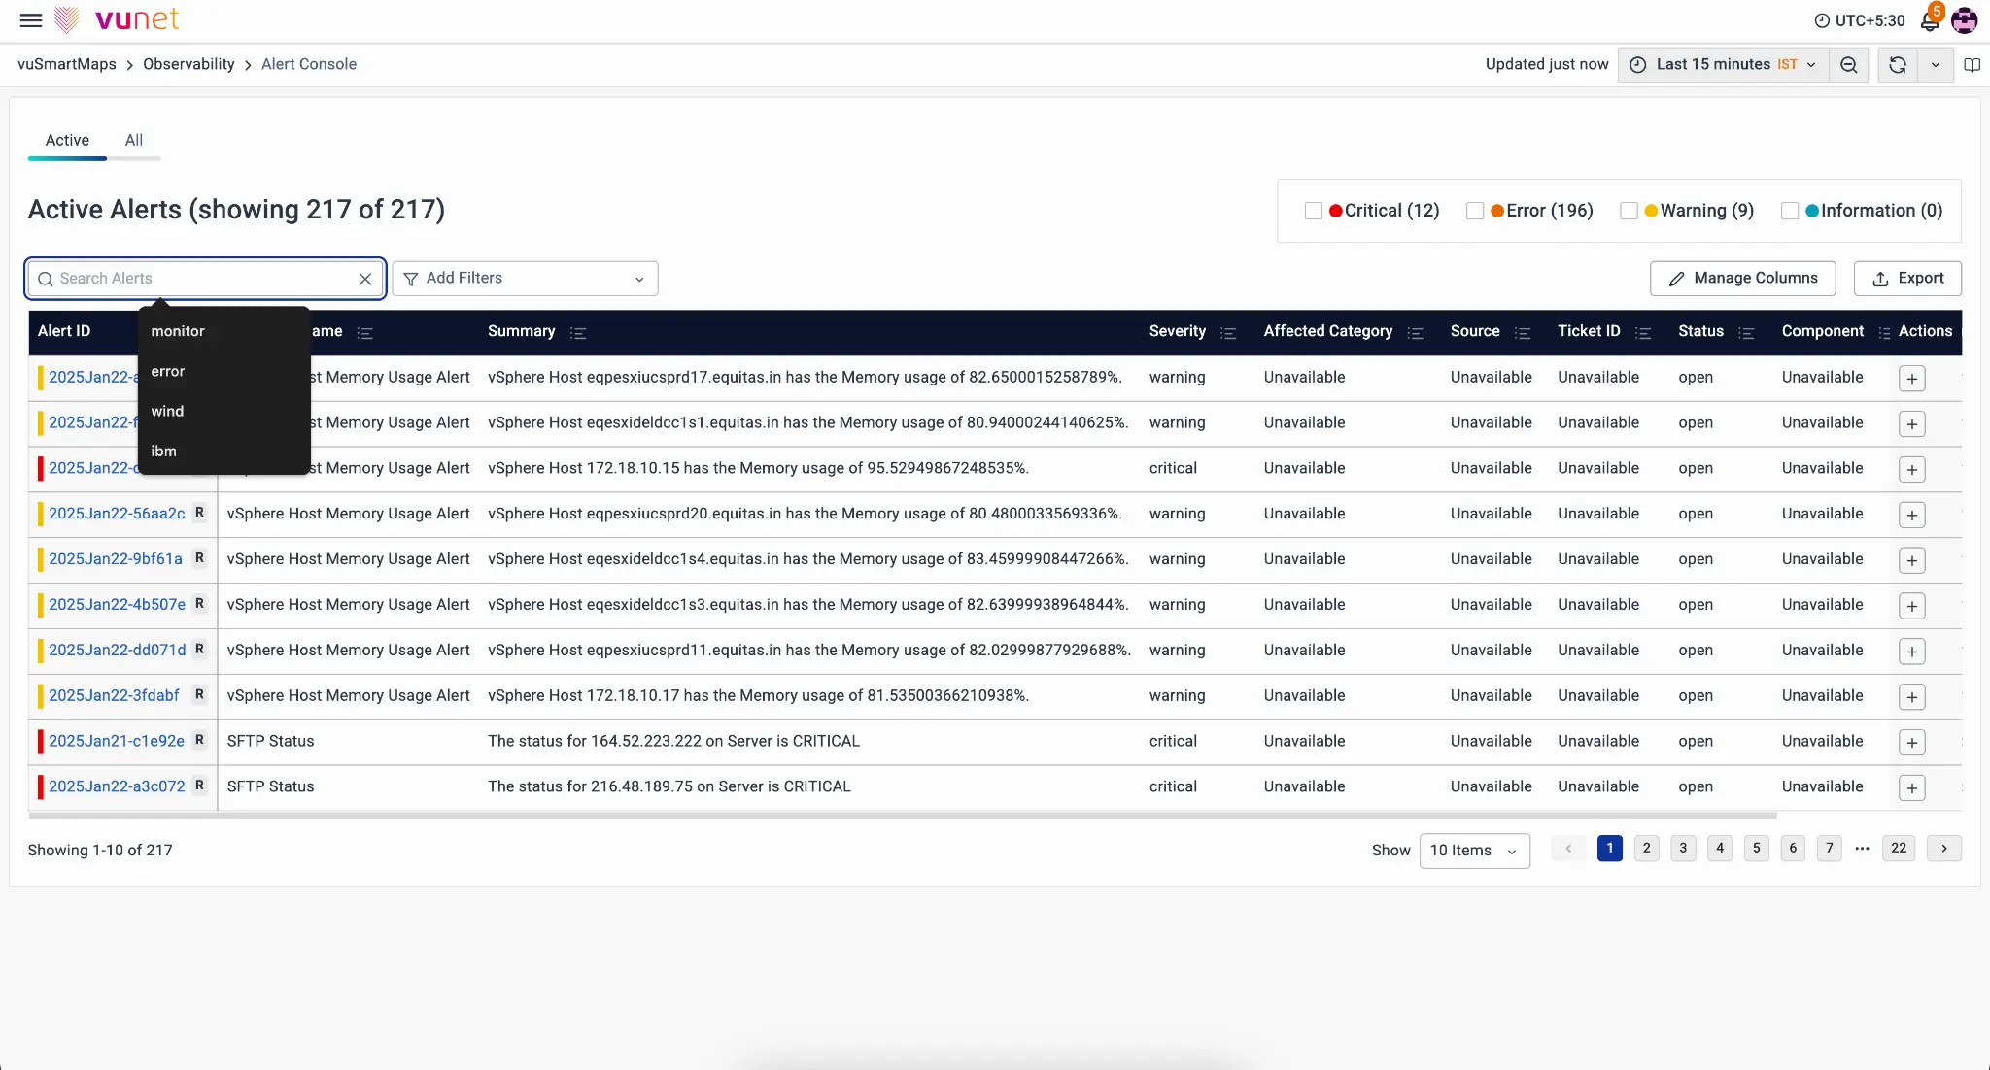Screen dimensions: 1990x1070
Task: Switch to the All tab
Action: [x=134, y=141]
